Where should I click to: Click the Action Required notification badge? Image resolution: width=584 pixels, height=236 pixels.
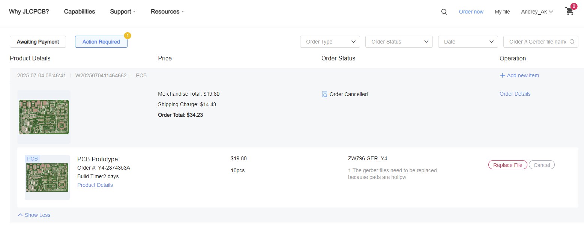128,36
